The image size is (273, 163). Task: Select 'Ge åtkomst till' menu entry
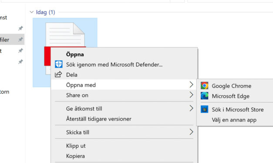point(124,108)
